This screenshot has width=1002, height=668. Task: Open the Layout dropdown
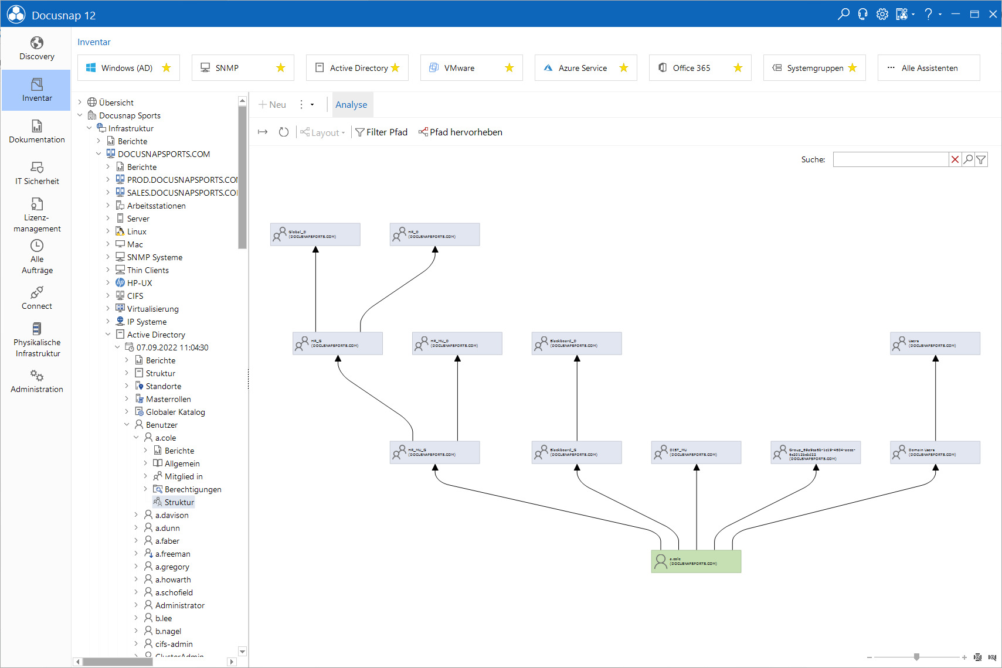pos(322,132)
